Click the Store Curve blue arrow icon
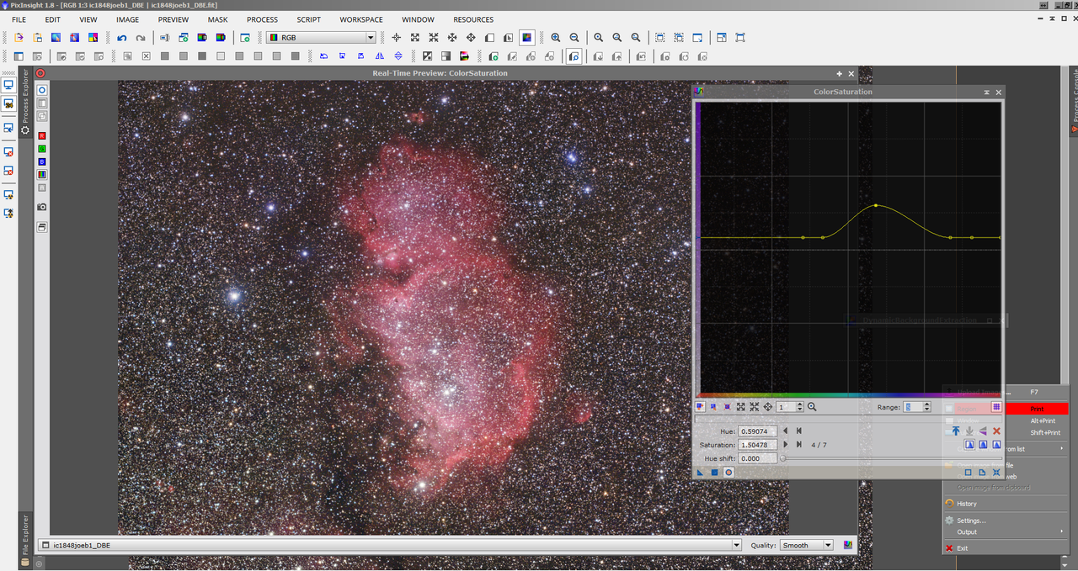This screenshot has width=1078, height=571. pos(956,431)
